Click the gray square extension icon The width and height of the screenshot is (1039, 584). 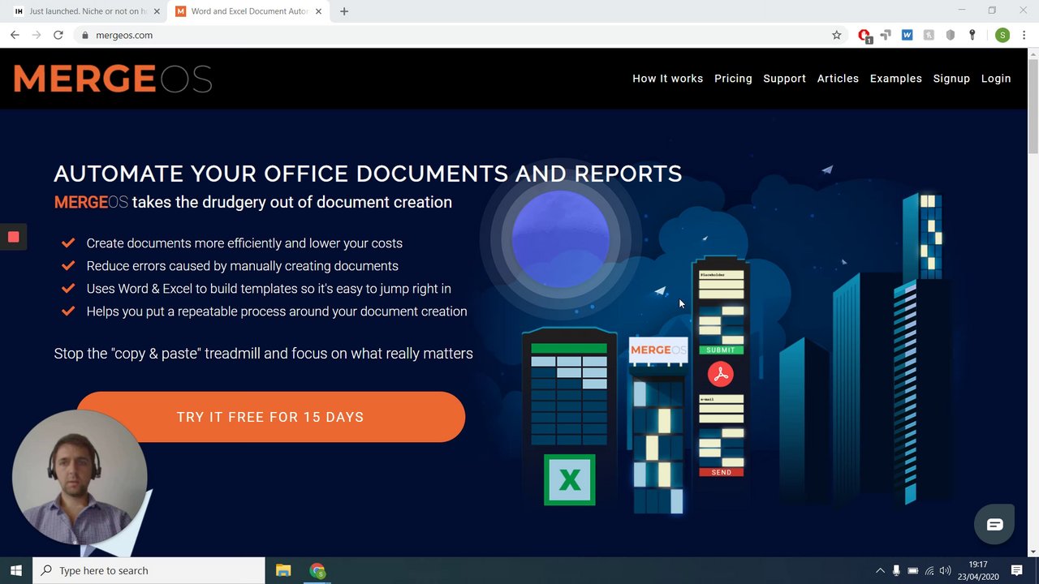point(929,35)
